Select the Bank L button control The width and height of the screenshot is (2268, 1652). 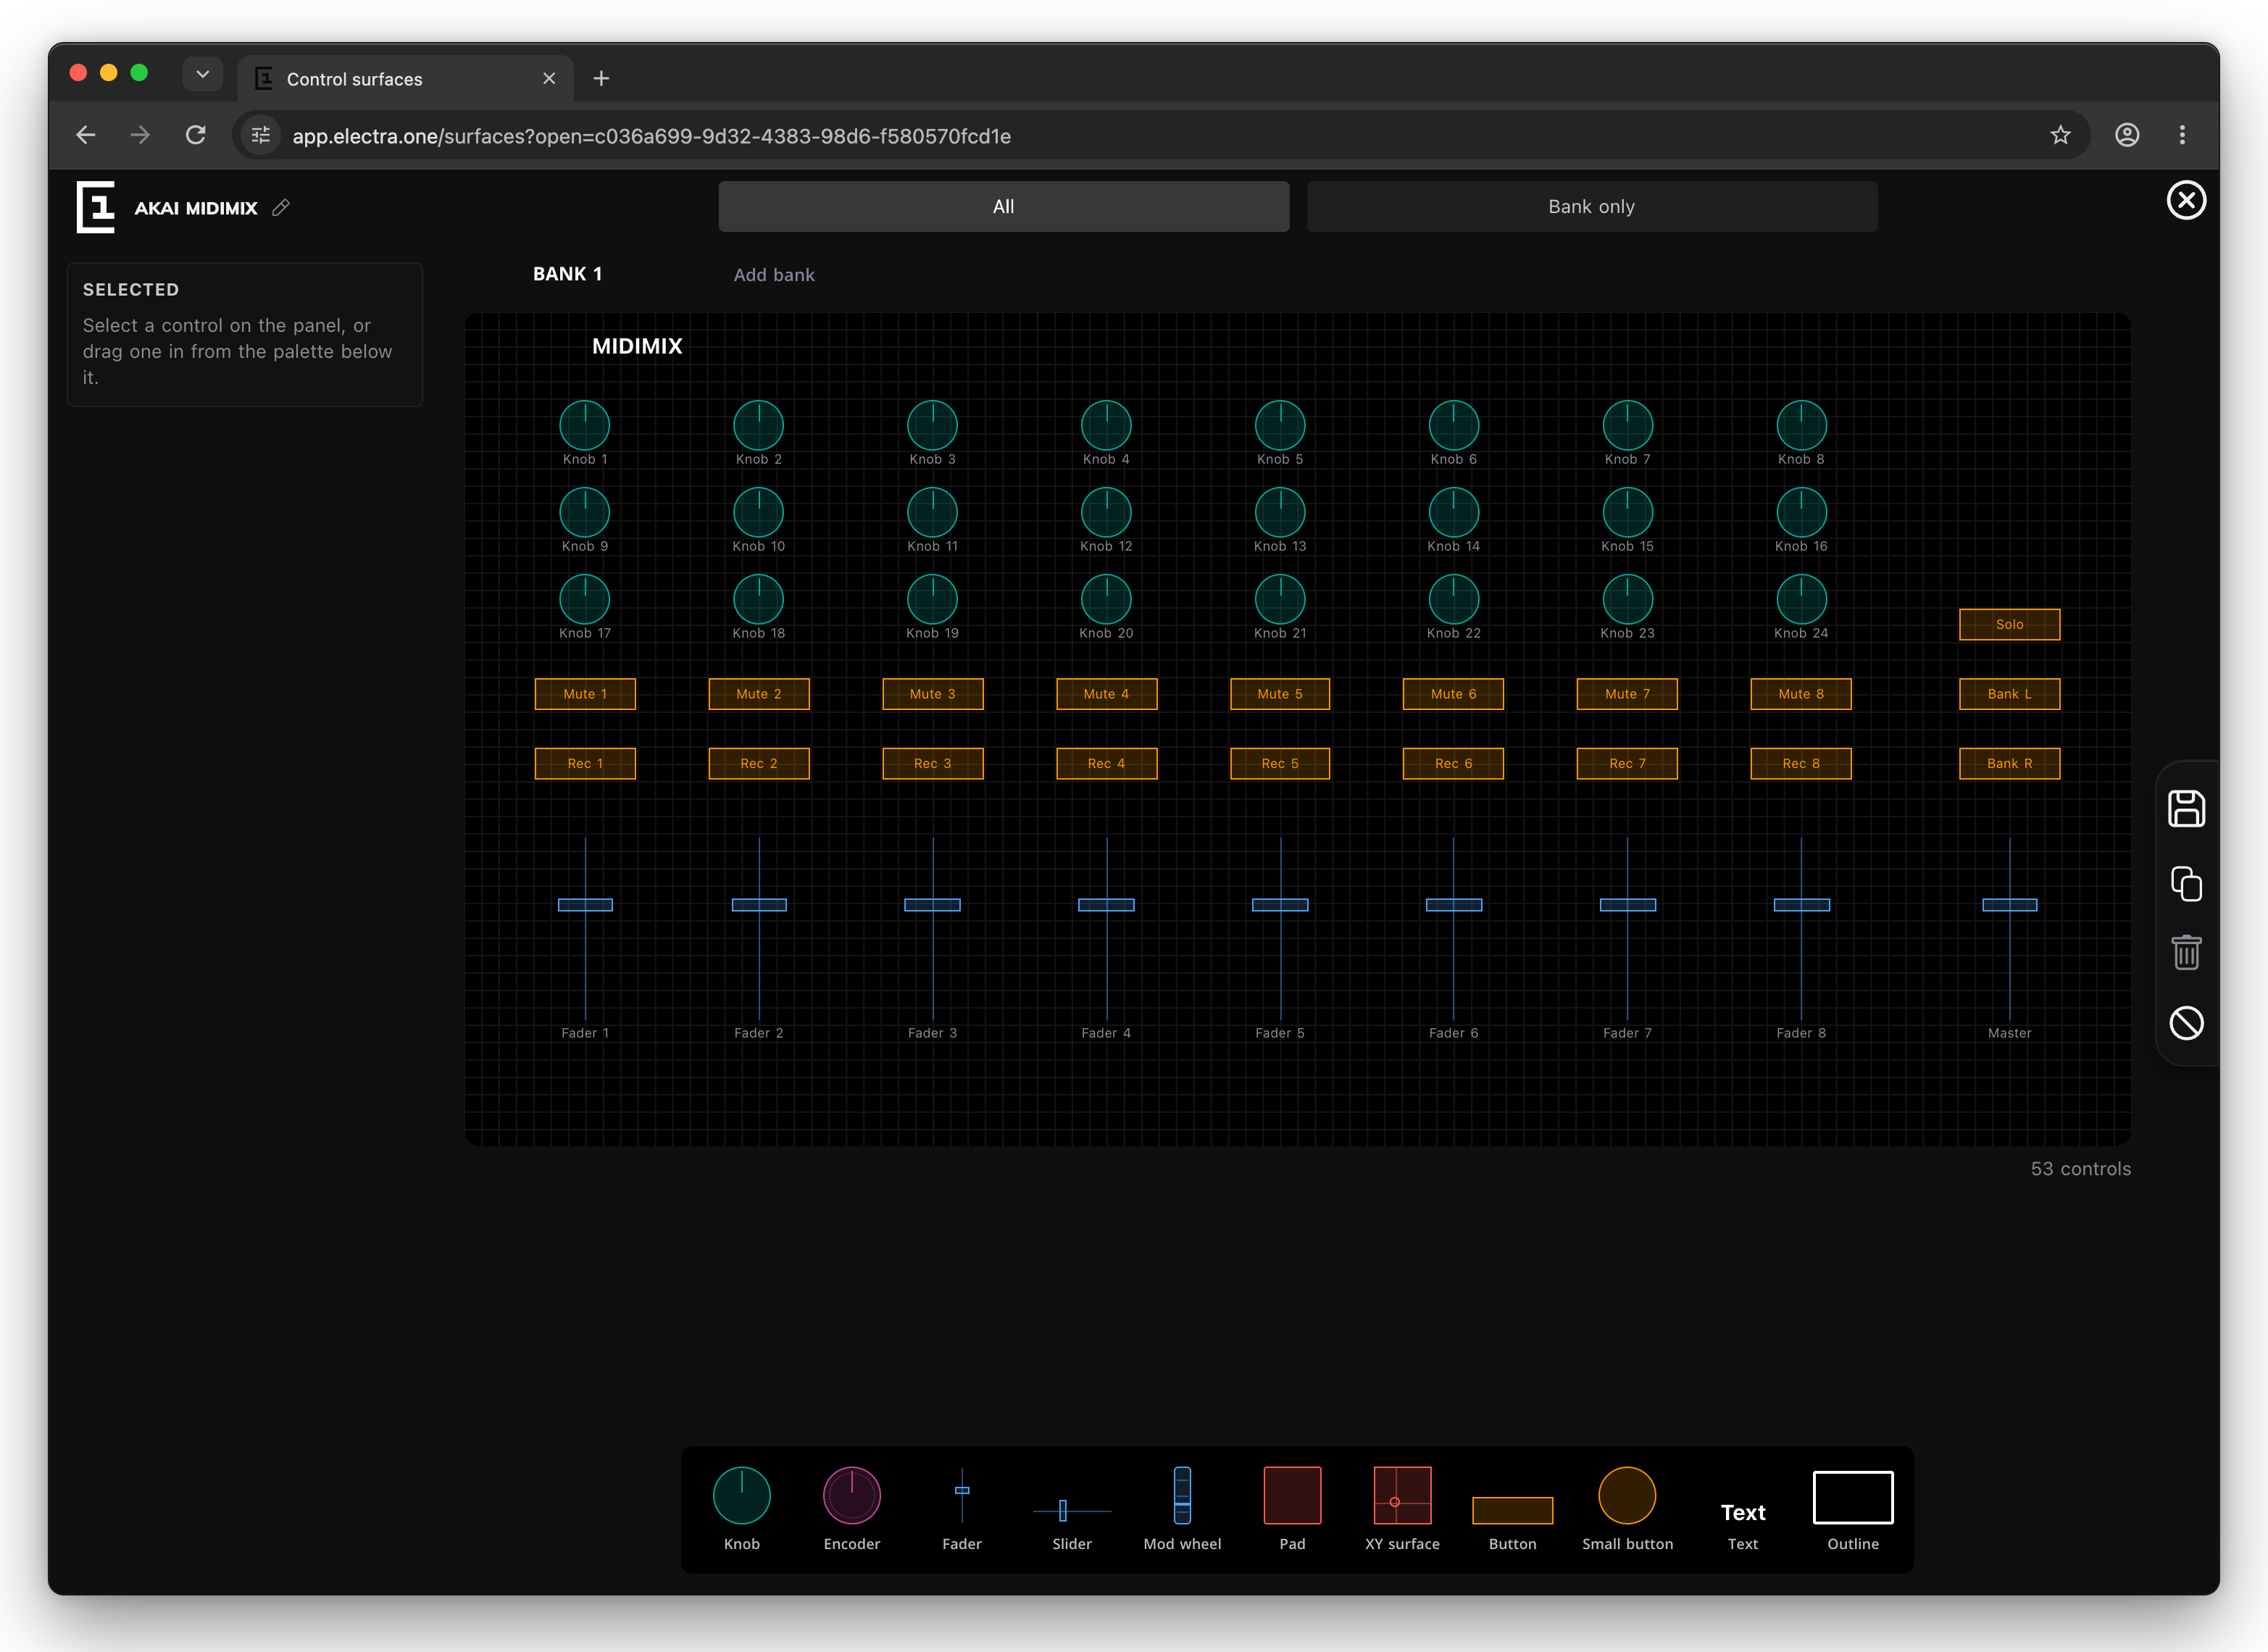tap(2009, 693)
